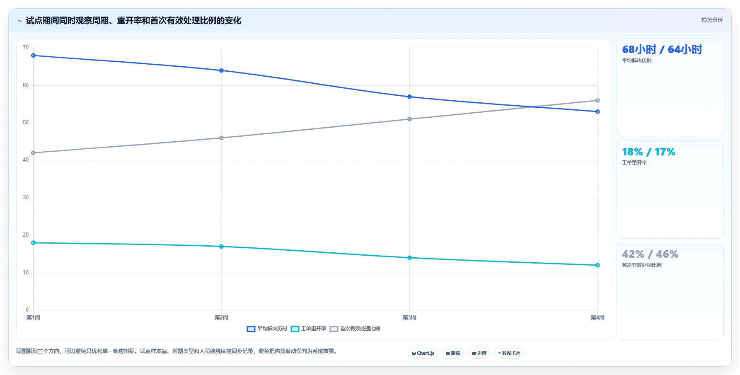Screen dimensions: 740x375
Task: Click the trend icon beside the title
Action: pyautogui.click(x=19, y=21)
